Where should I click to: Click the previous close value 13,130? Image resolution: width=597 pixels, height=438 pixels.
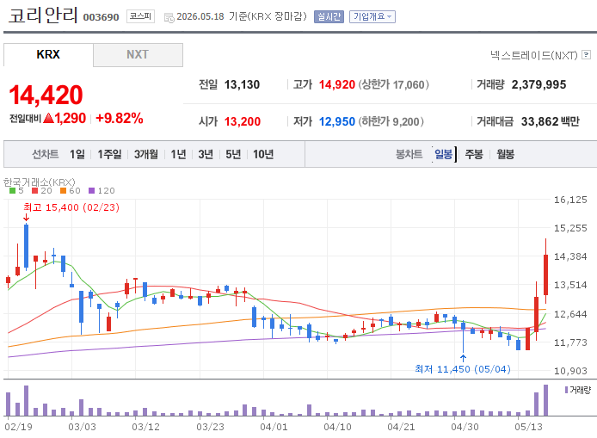242,84
